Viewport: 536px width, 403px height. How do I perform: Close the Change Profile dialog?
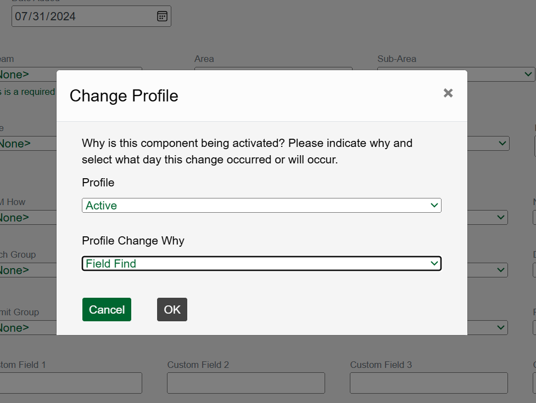click(x=448, y=93)
